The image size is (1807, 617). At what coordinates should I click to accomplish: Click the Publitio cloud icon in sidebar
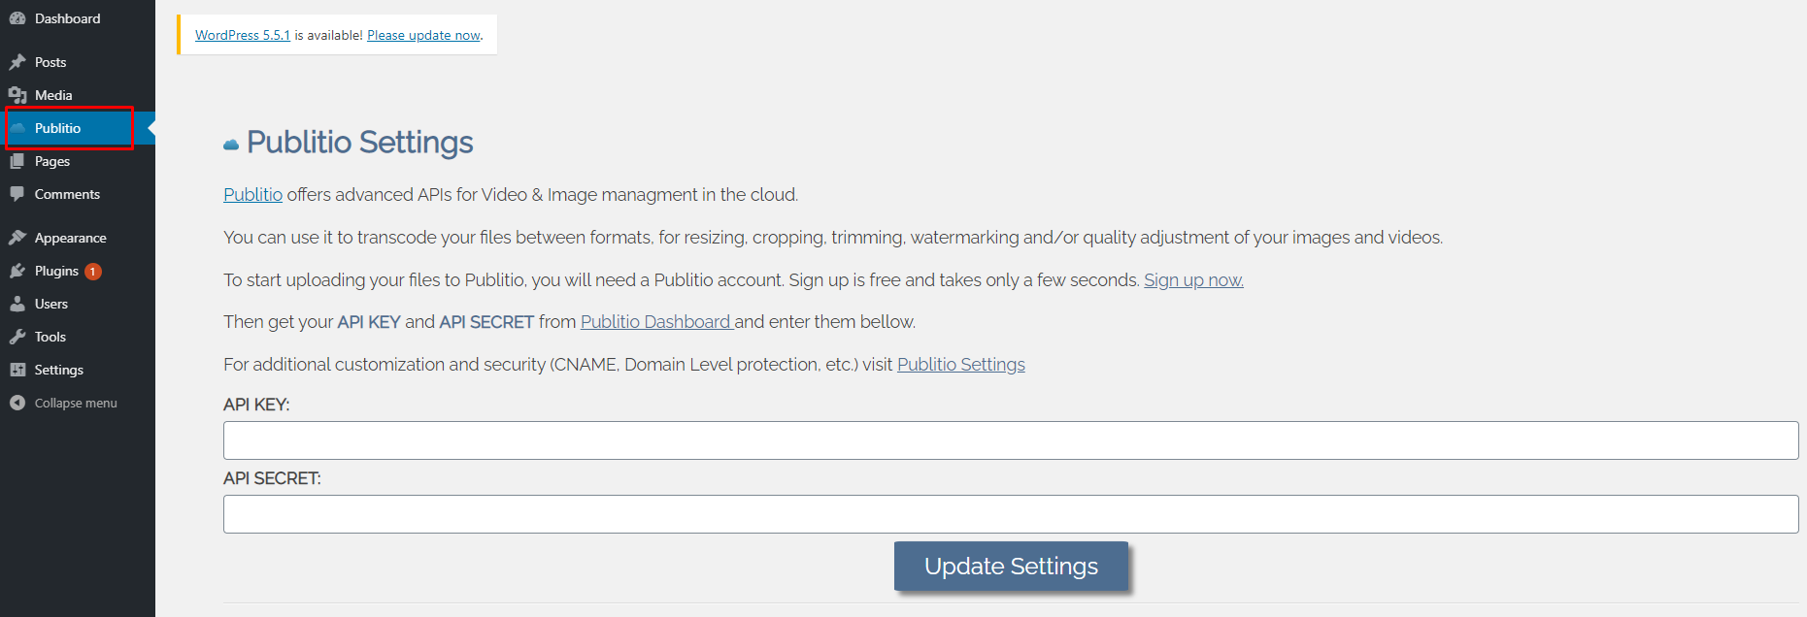point(17,128)
